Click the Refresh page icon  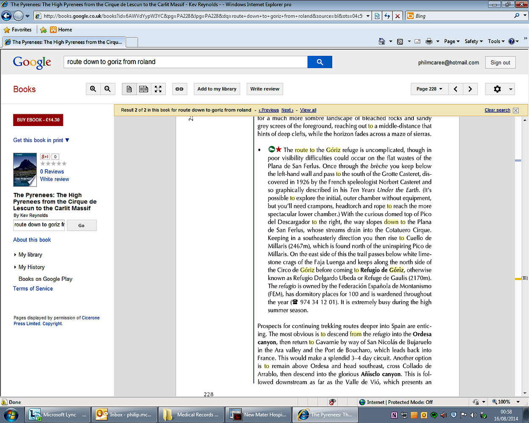[387, 16]
